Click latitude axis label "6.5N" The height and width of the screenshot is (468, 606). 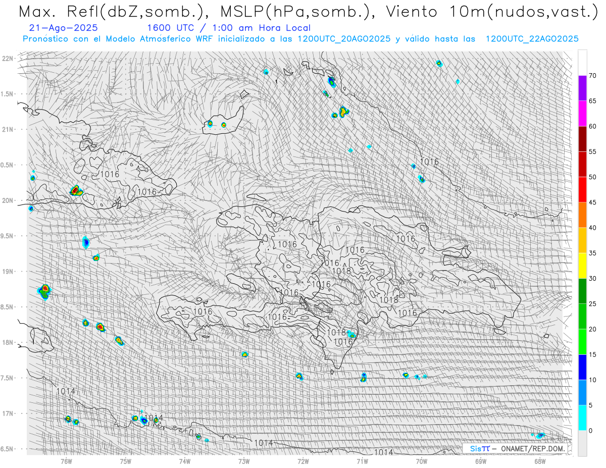pyautogui.click(x=7, y=449)
